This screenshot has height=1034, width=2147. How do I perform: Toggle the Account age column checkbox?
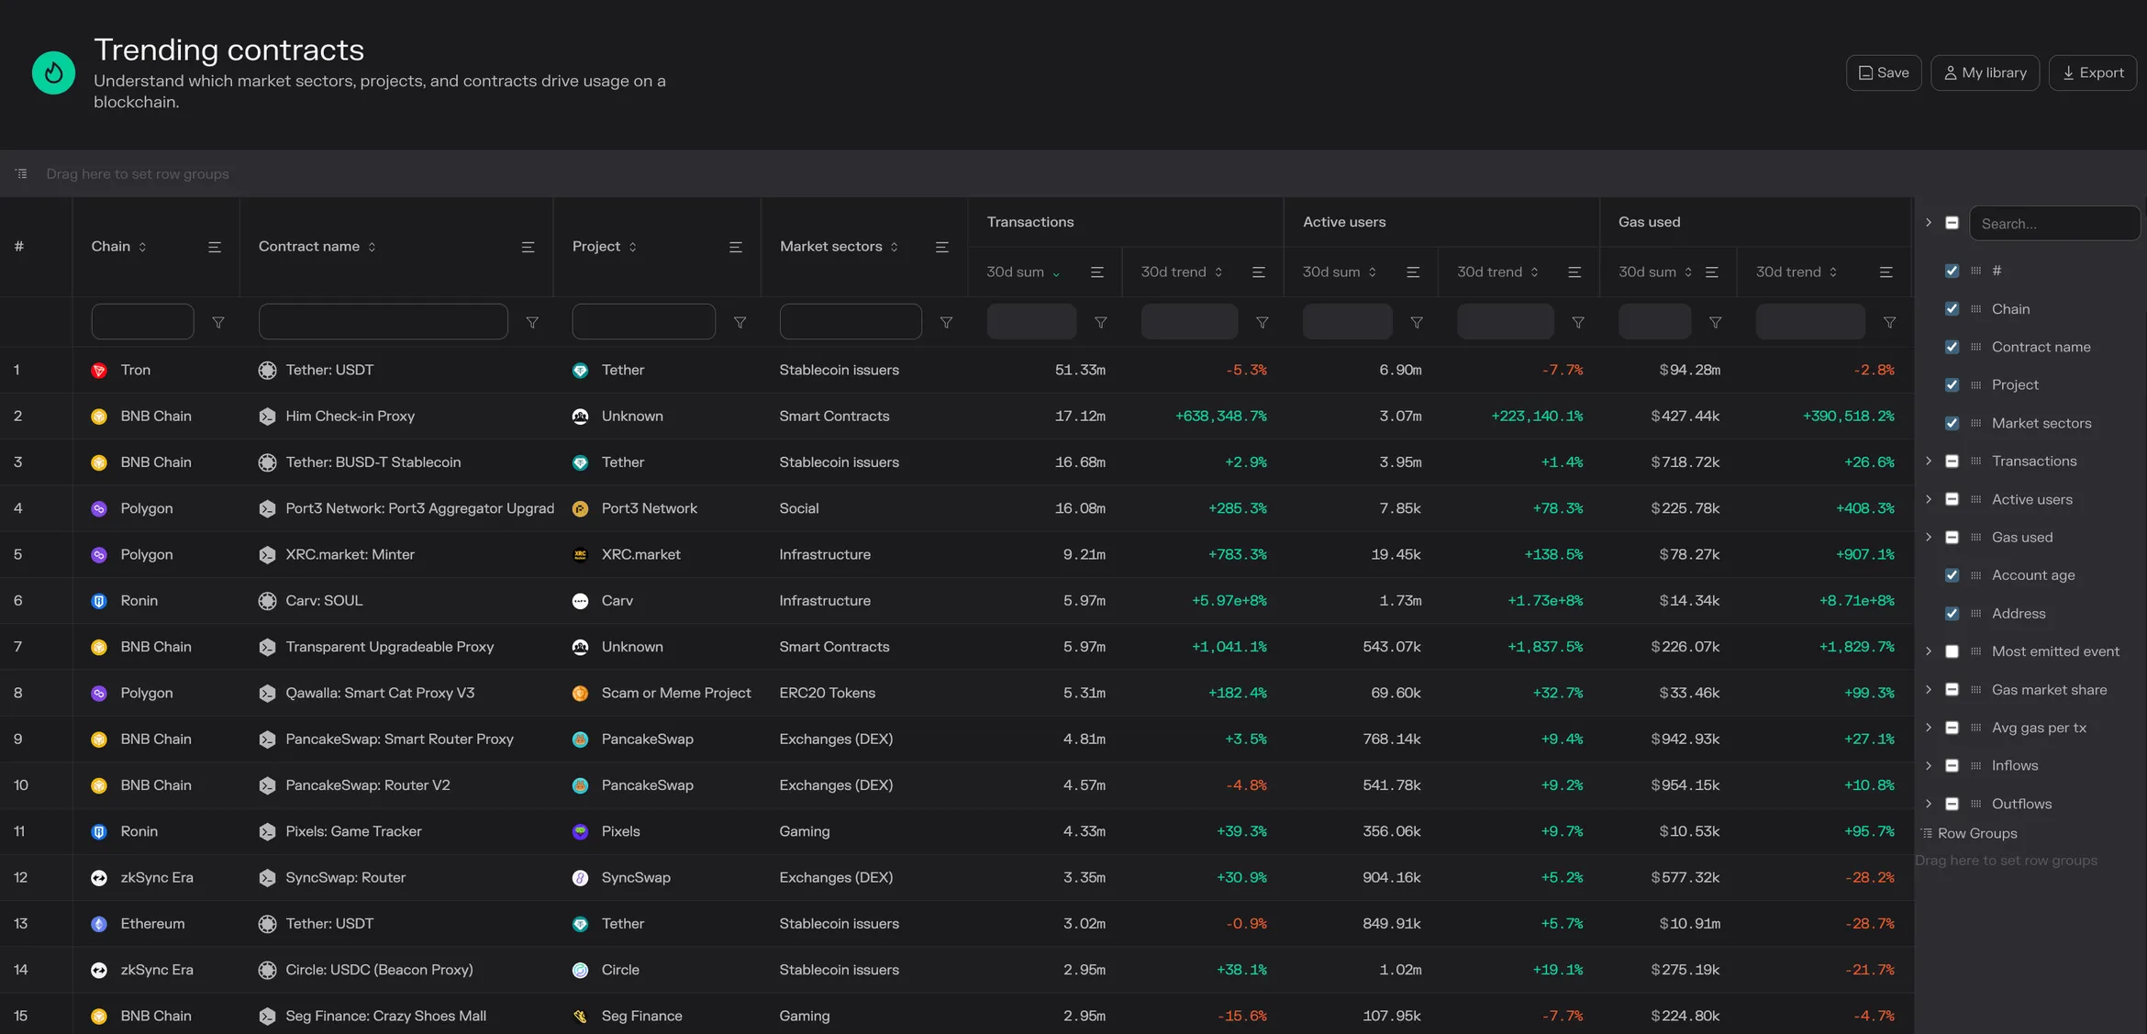(x=1952, y=575)
